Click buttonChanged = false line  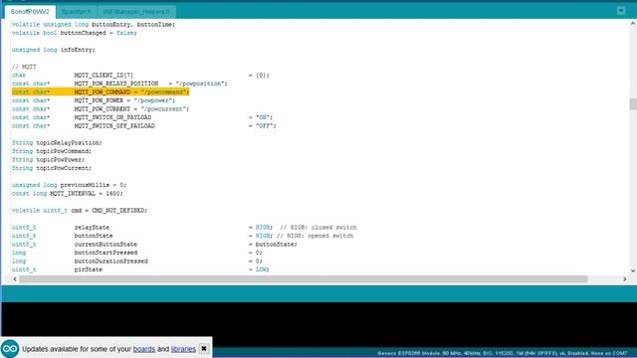tap(75, 33)
